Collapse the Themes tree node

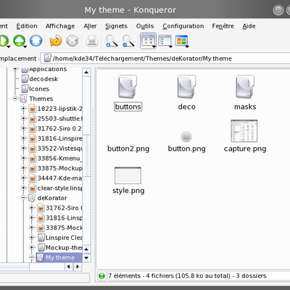(x=15, y=99)
